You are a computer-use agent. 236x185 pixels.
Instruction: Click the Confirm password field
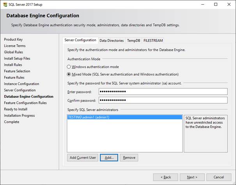pyautogui.click(x=163, y=100)
